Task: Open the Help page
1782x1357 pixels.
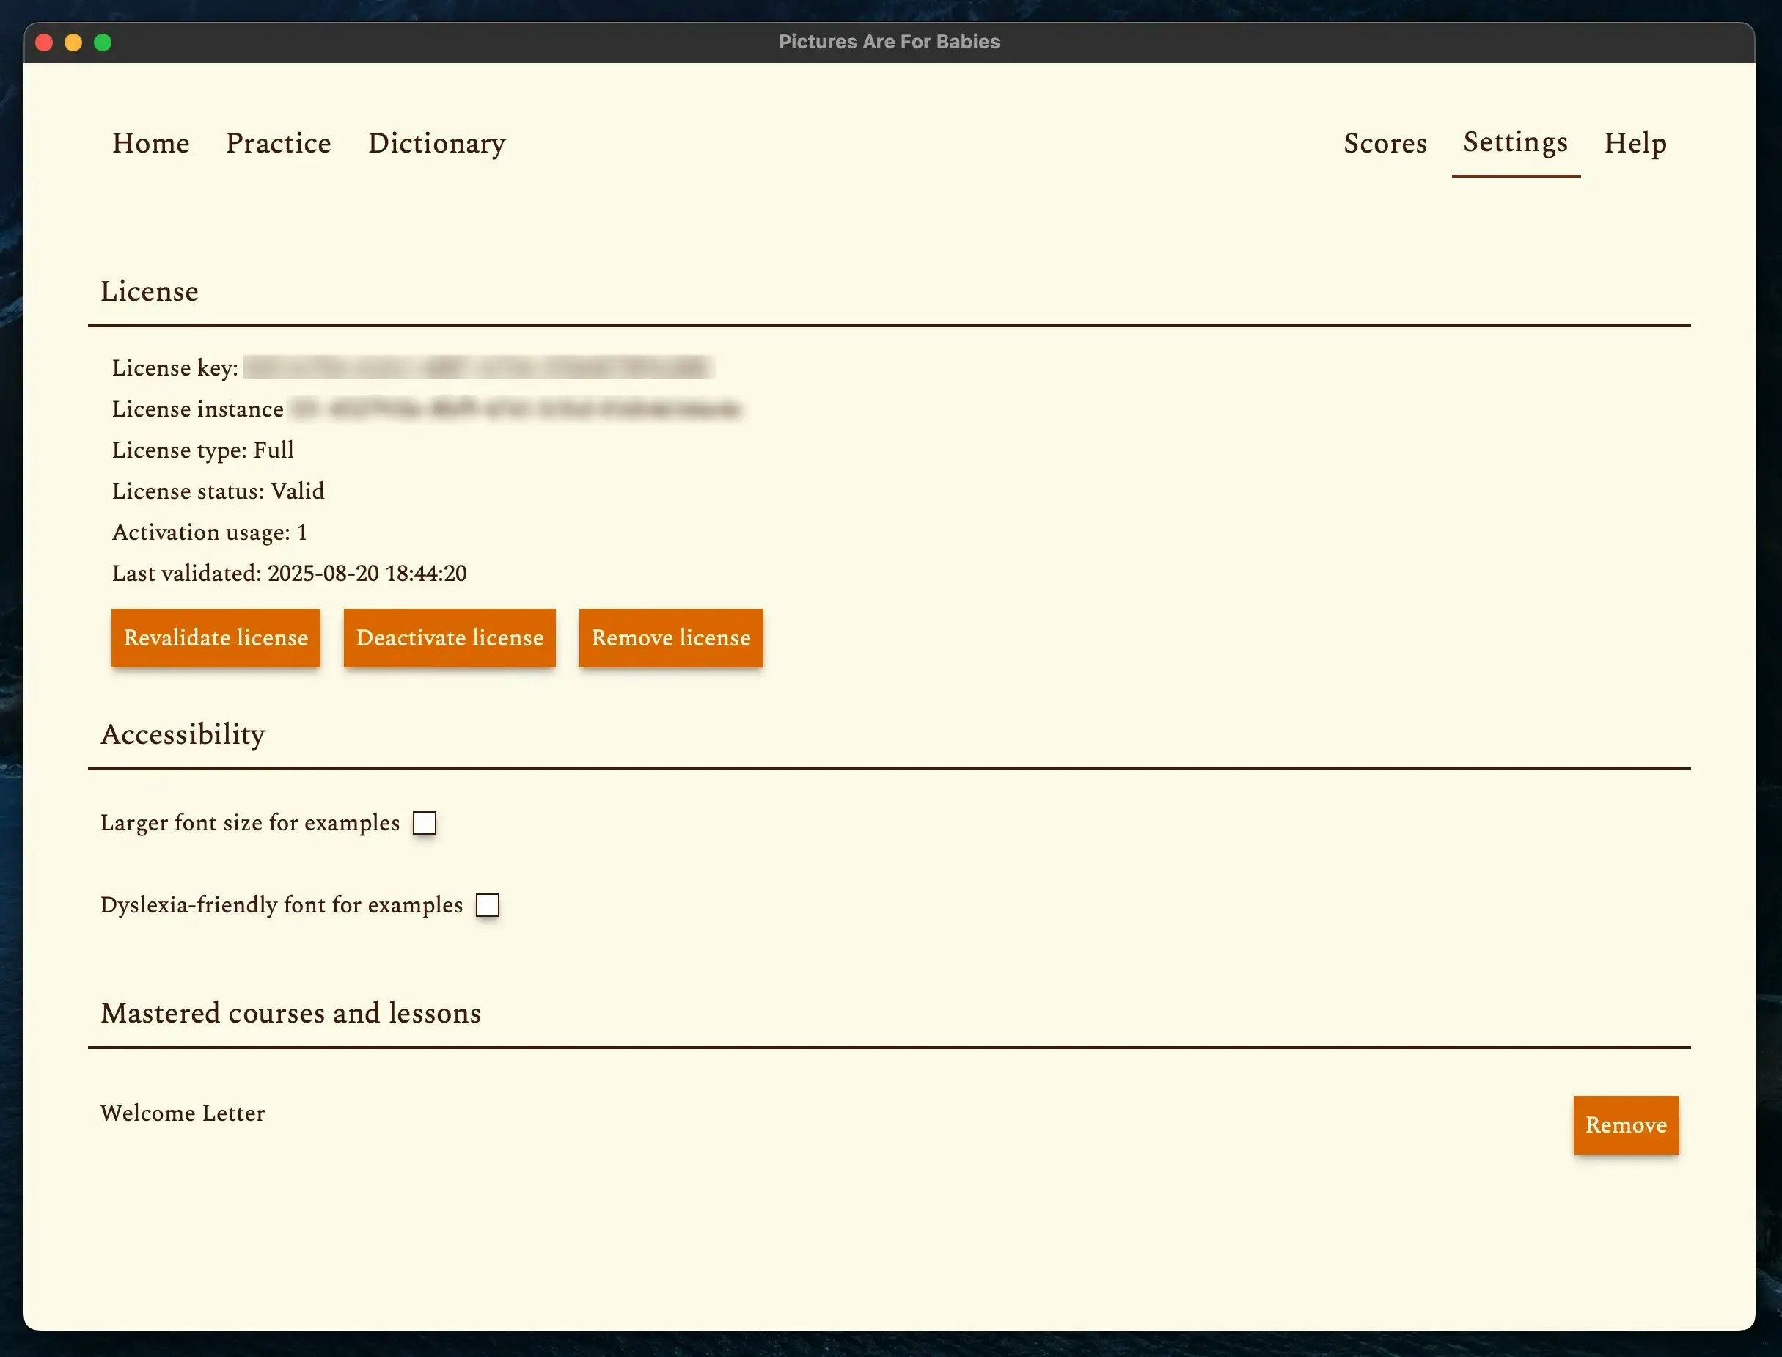Action: [x=1635, y=143]
